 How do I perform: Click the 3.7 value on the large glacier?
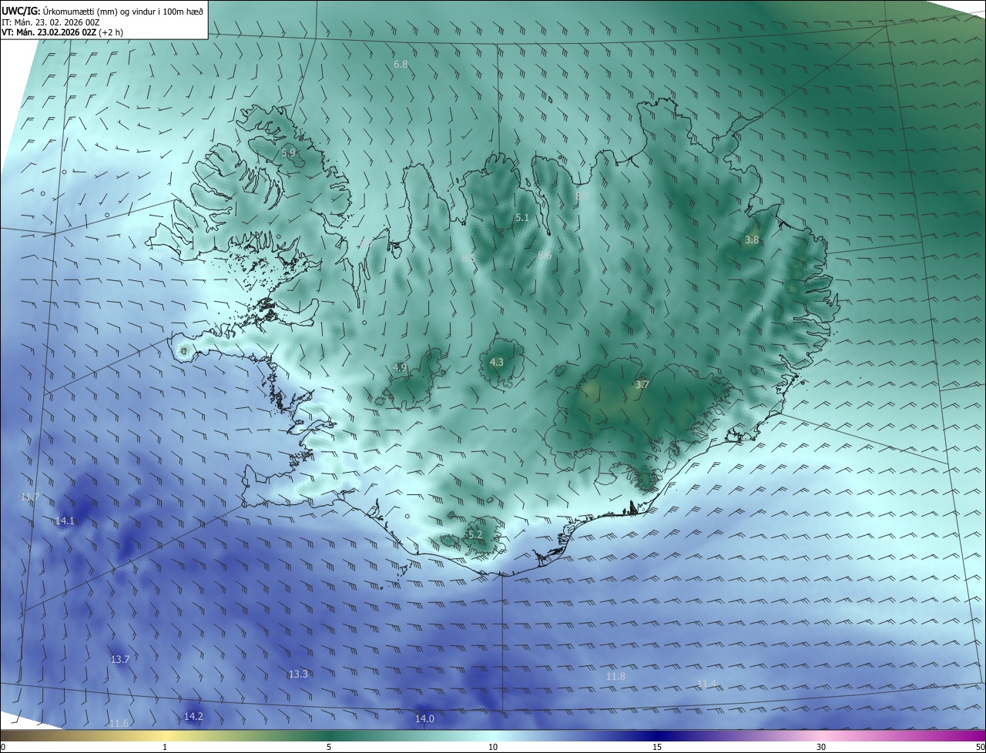[642, 385]
